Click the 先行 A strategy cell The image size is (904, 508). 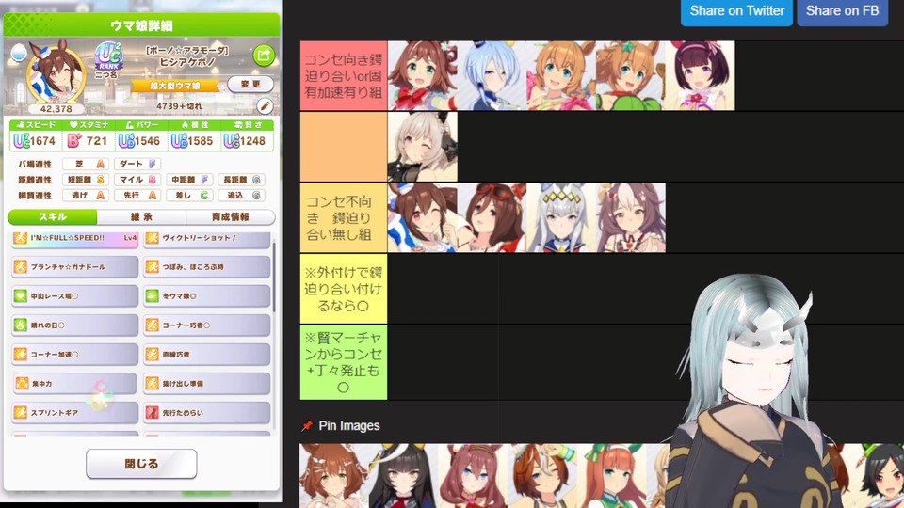(x=137, y=196)
